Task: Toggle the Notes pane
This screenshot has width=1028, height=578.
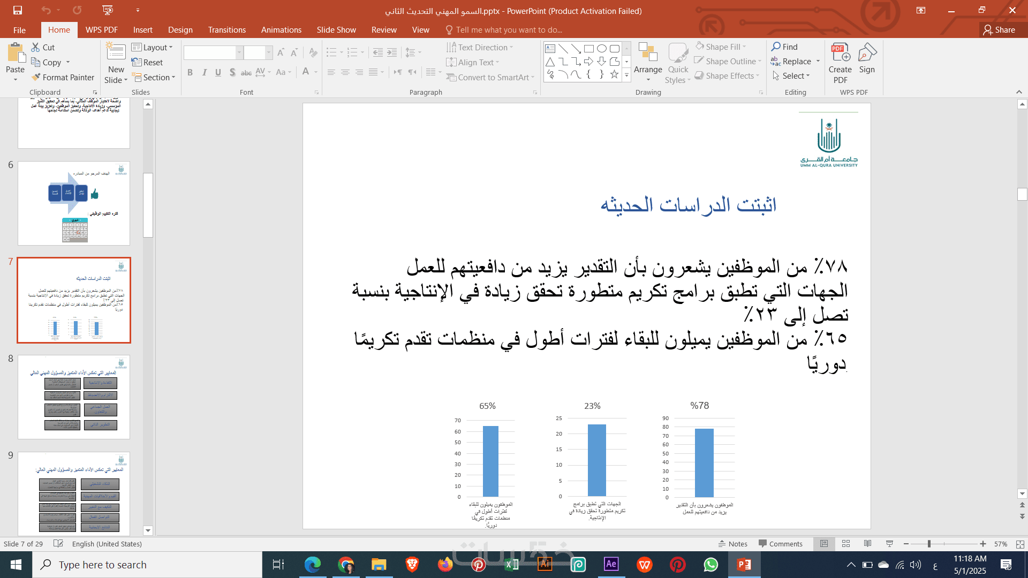Action: [732, 544]
